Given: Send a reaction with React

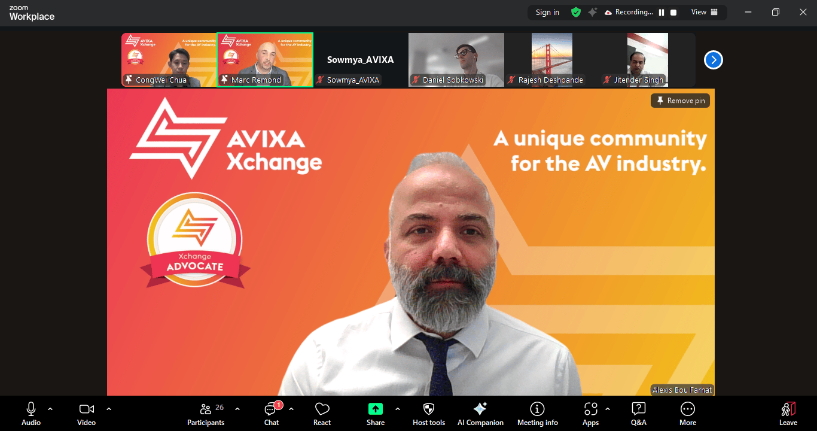Looking at the screenshot, I should click(322, 413).
